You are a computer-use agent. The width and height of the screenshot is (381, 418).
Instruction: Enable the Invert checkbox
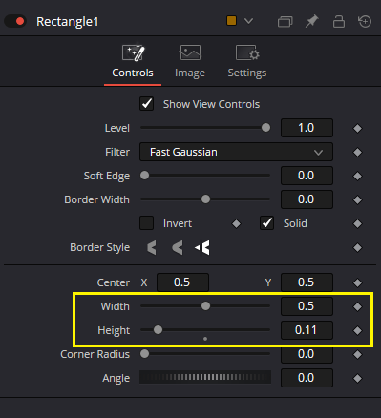tap(147, 223)
